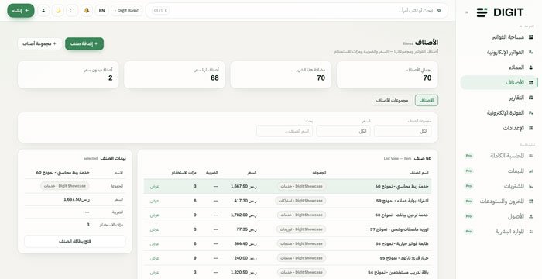Open the Digit Basic plan selector
This screenshot has height=279, width=542.
[x=127, y=11]
